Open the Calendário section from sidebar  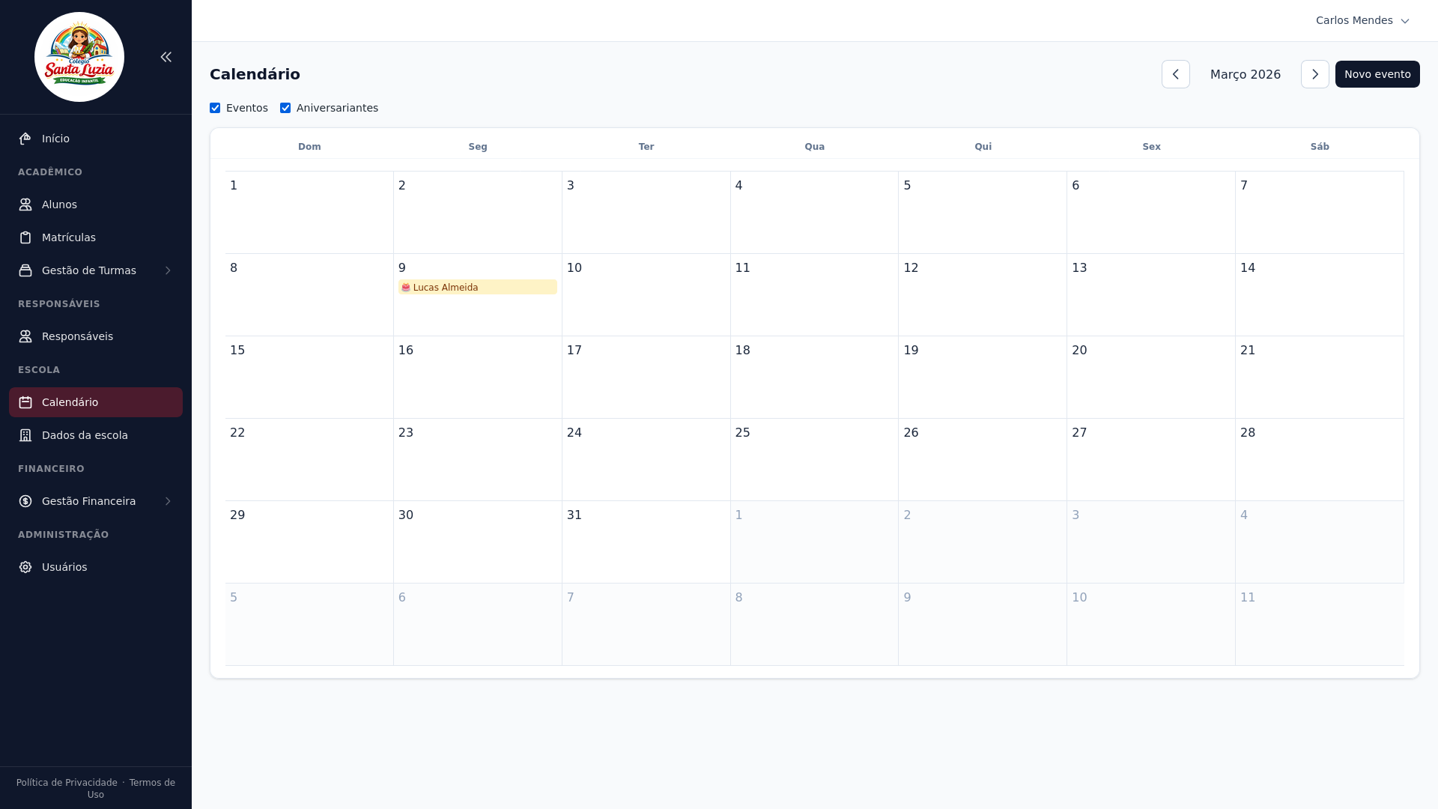point(69,402)
